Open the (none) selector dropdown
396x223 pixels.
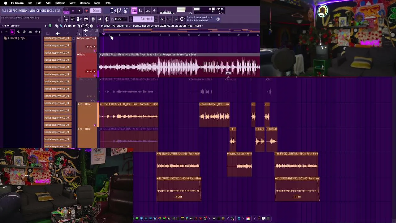pos(121,19)
